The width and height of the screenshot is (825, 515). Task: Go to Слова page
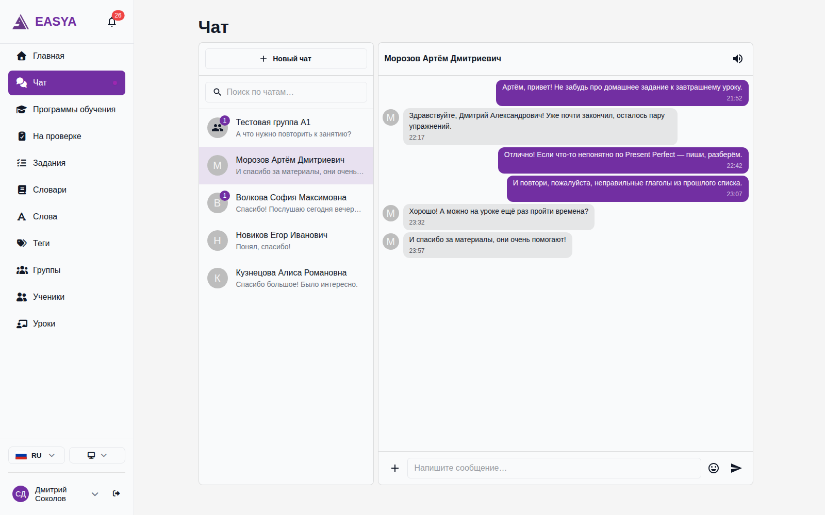(67, 217)
